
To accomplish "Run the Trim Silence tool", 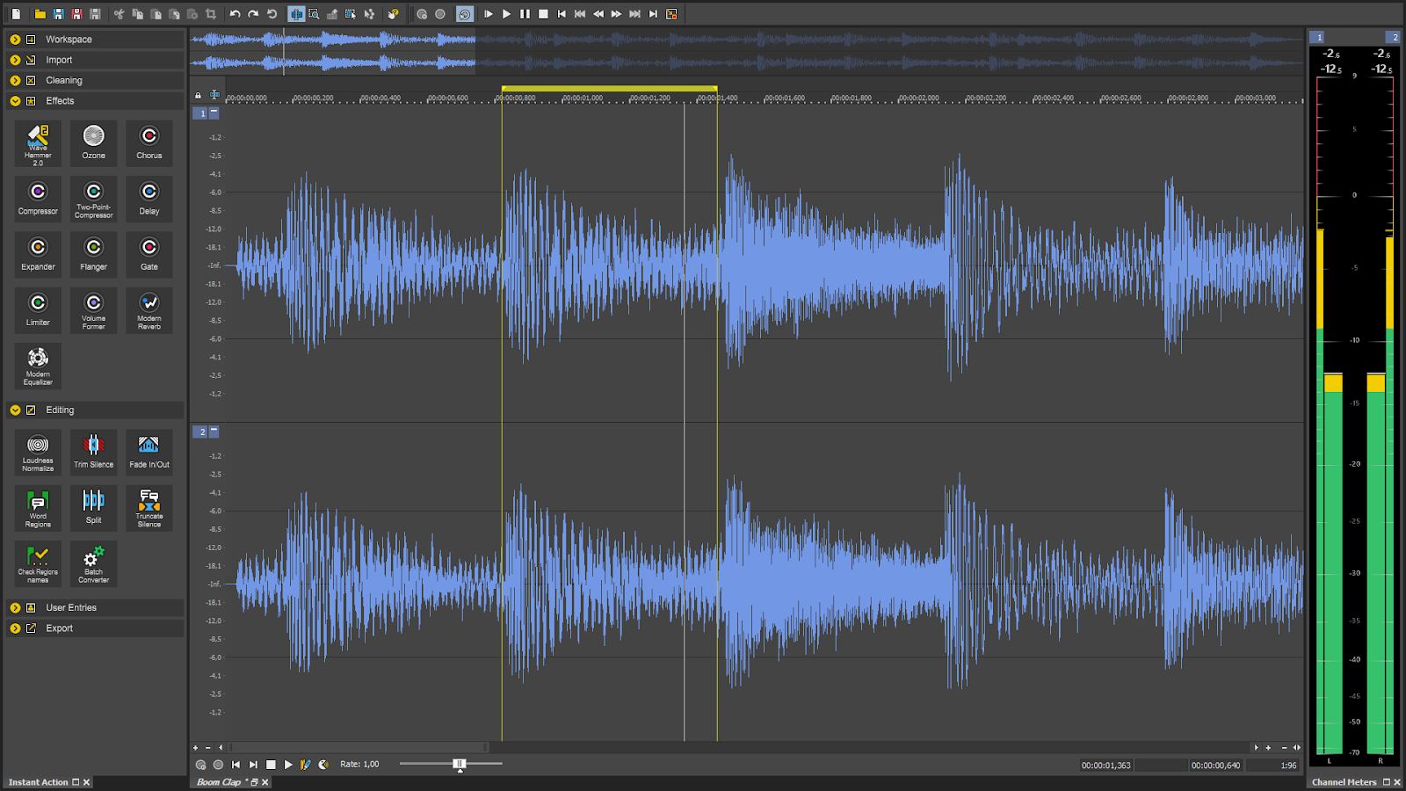I will [93, 452].
